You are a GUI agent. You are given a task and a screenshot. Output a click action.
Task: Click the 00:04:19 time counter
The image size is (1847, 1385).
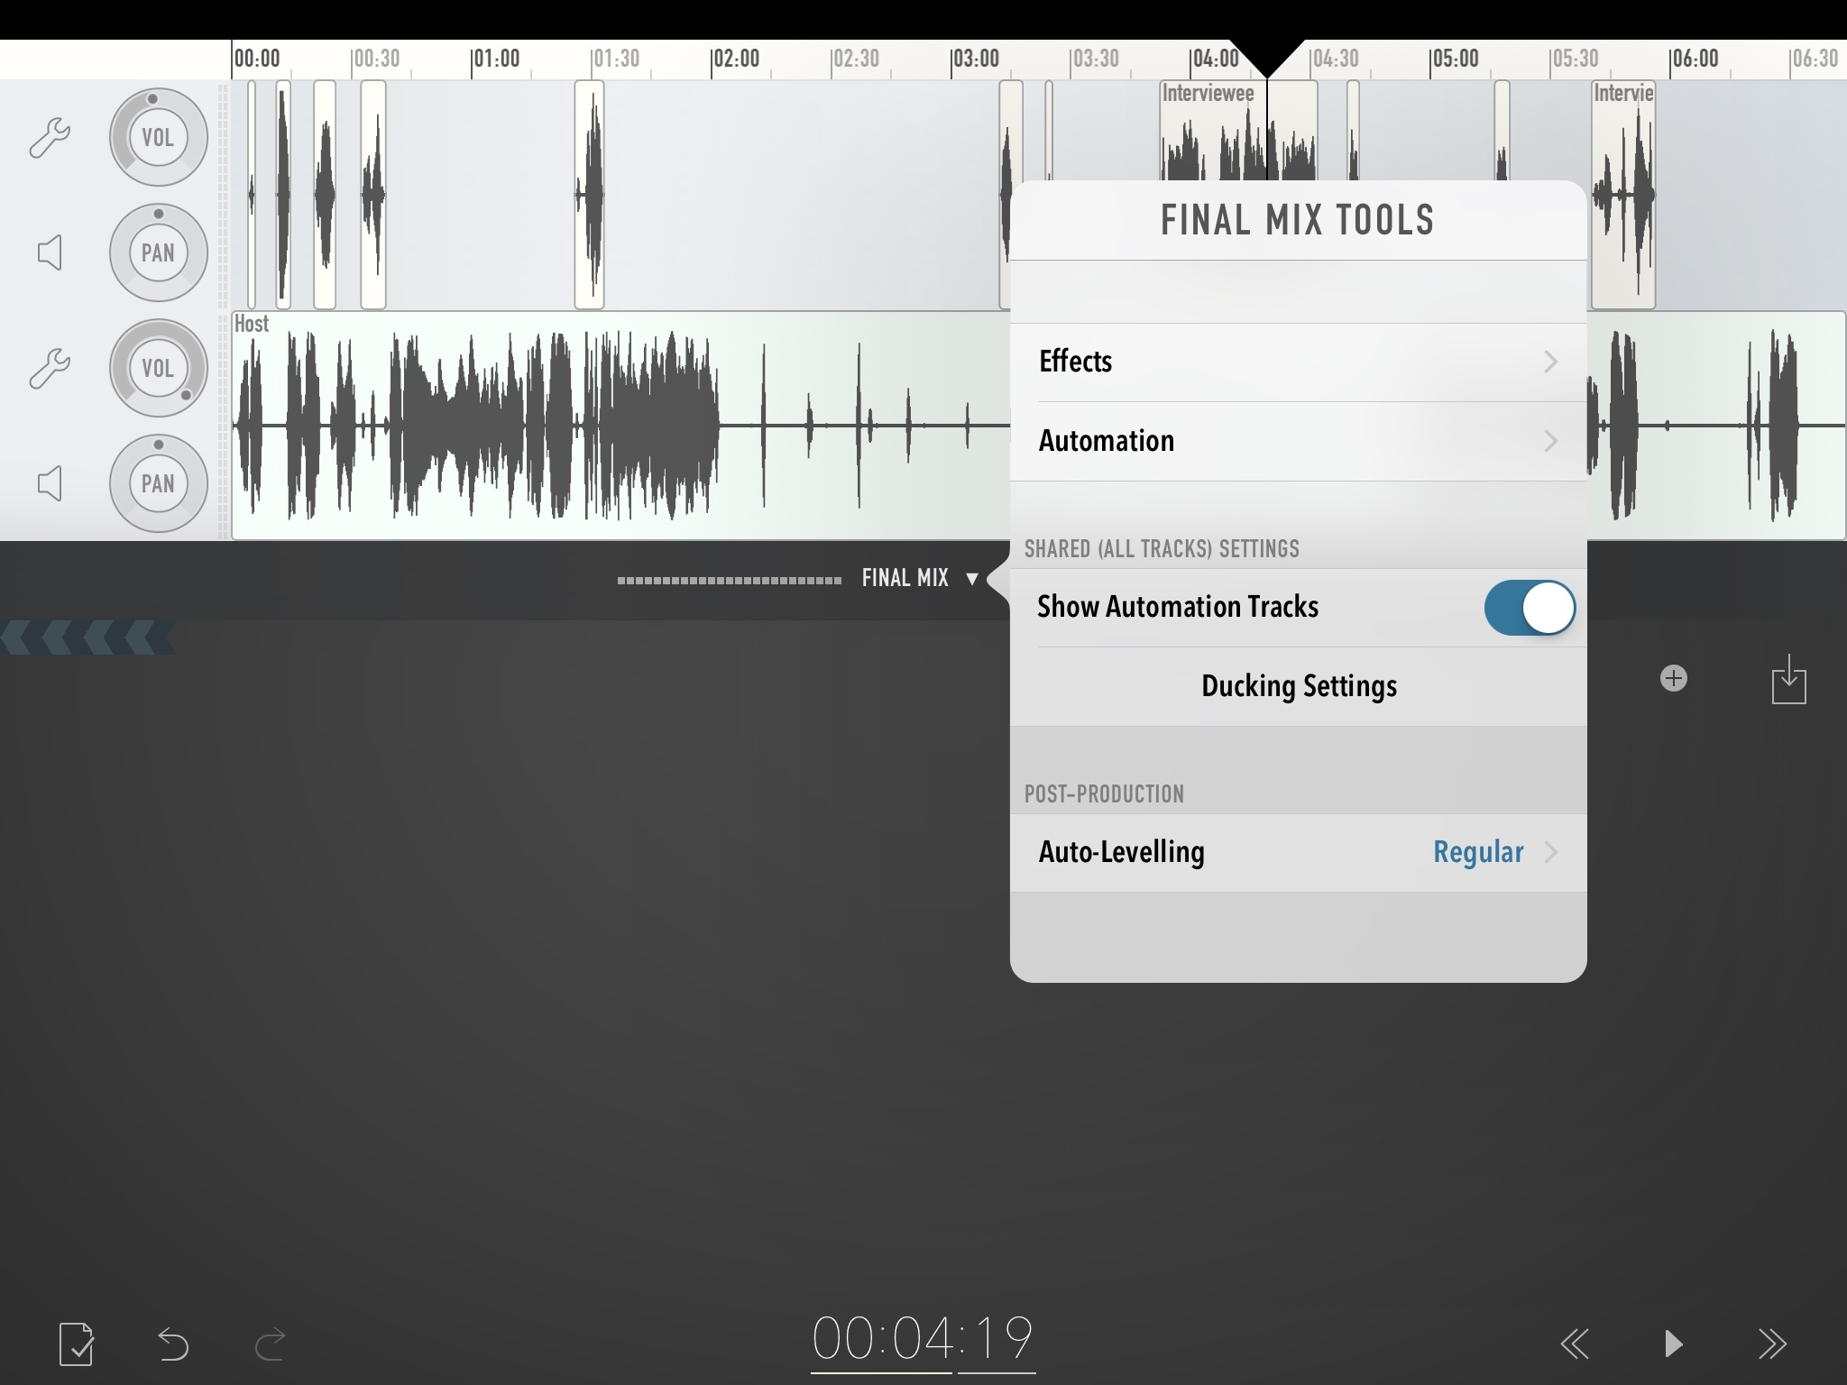(x=923, y=1341)
